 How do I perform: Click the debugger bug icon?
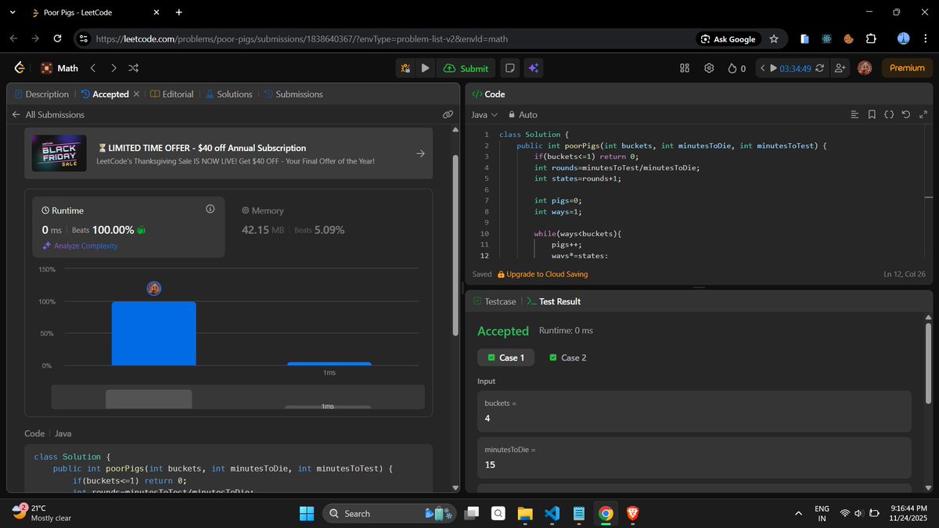[405, 68]
